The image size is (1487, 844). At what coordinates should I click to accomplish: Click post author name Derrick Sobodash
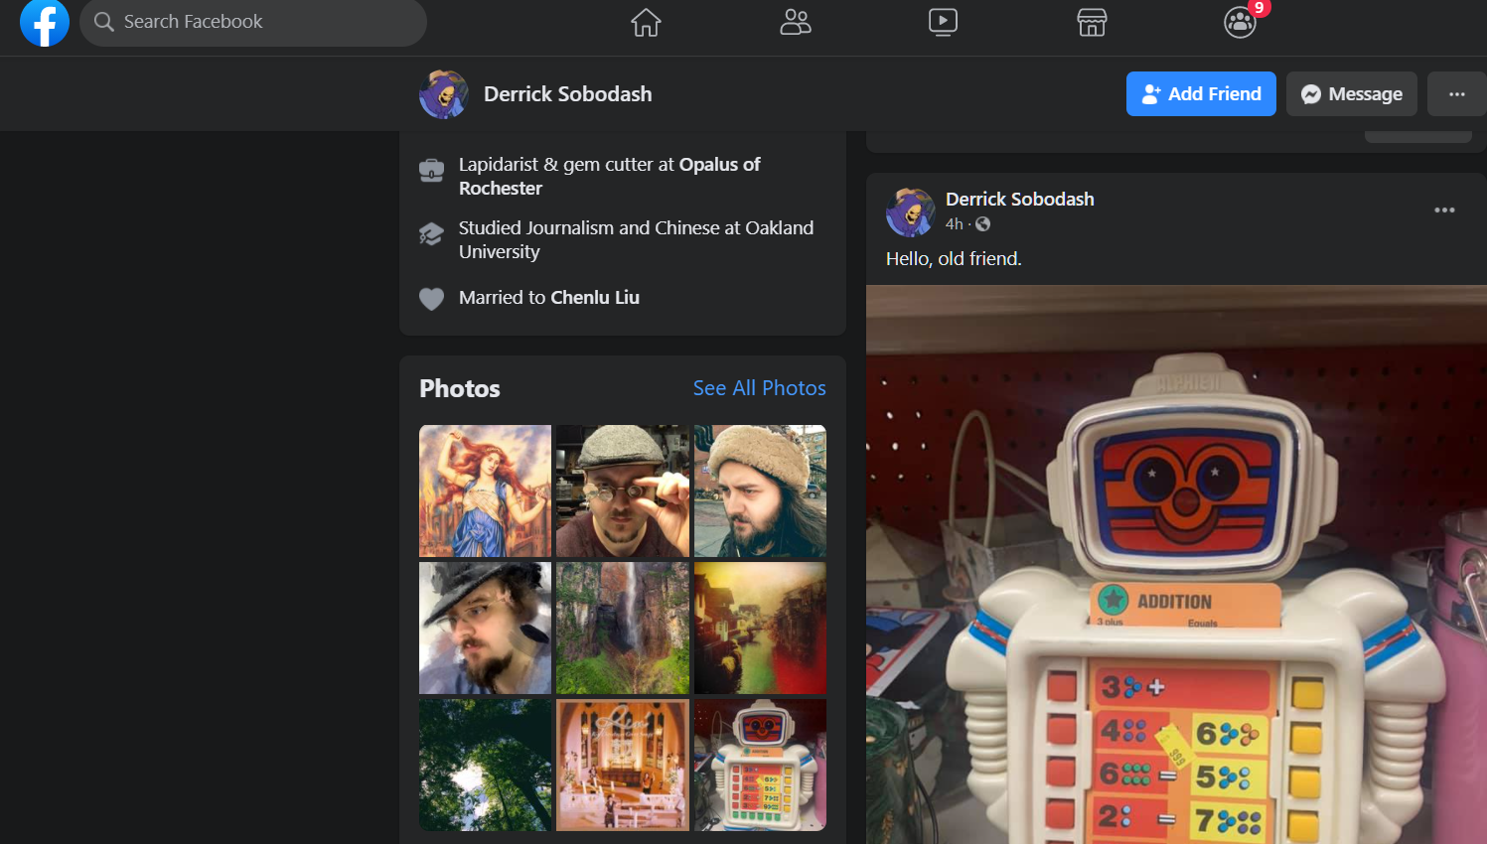[x=1020, y=200]
